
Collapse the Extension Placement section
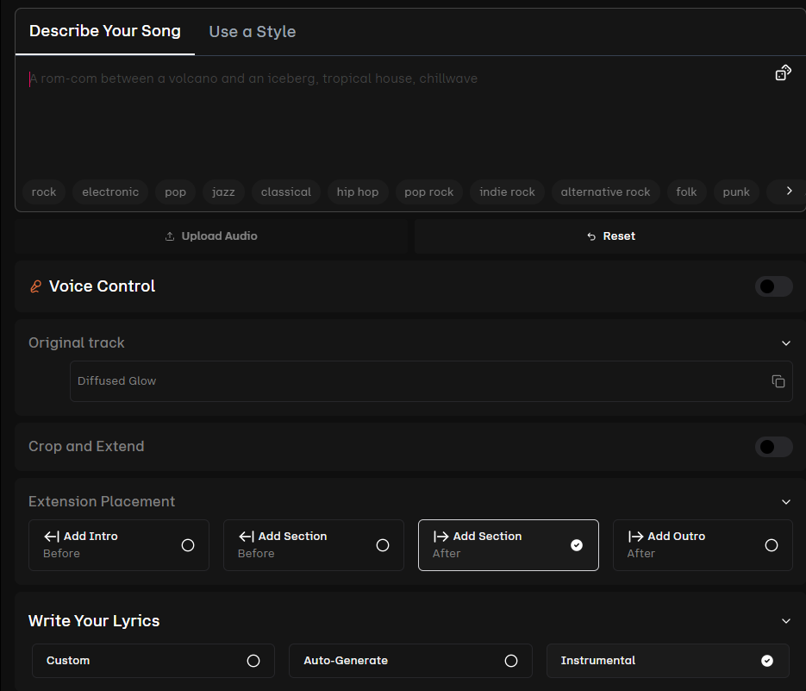[x=785, y=502]
